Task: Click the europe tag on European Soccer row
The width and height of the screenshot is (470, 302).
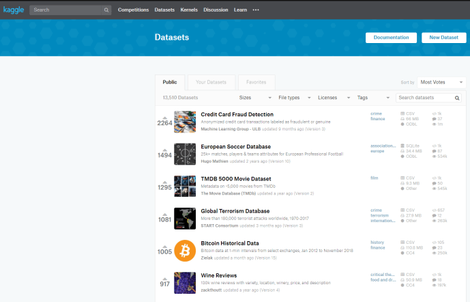Action: [377, 151]
